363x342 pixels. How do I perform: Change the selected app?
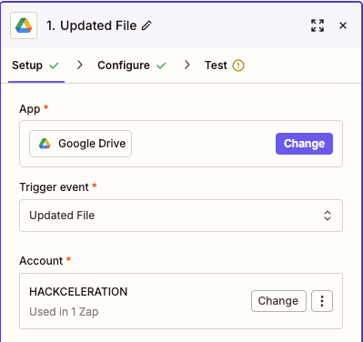[304, 144]
